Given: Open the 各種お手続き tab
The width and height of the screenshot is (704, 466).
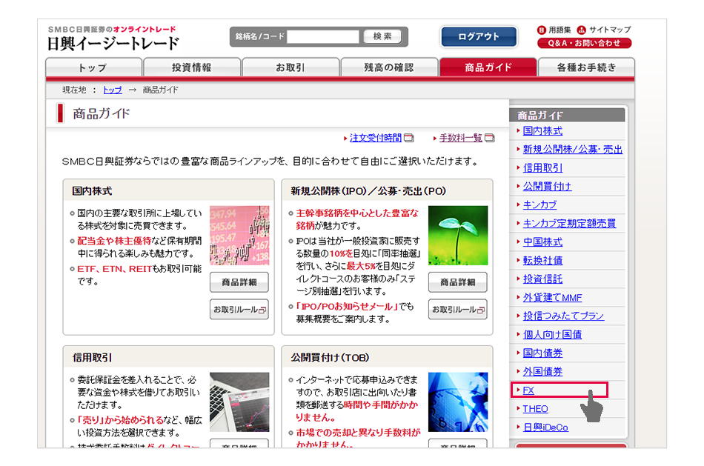Looking at the screenshot, I should 586,67.
